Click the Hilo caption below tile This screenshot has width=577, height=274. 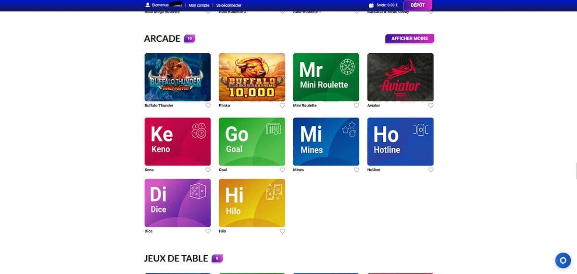click(222, 231)
